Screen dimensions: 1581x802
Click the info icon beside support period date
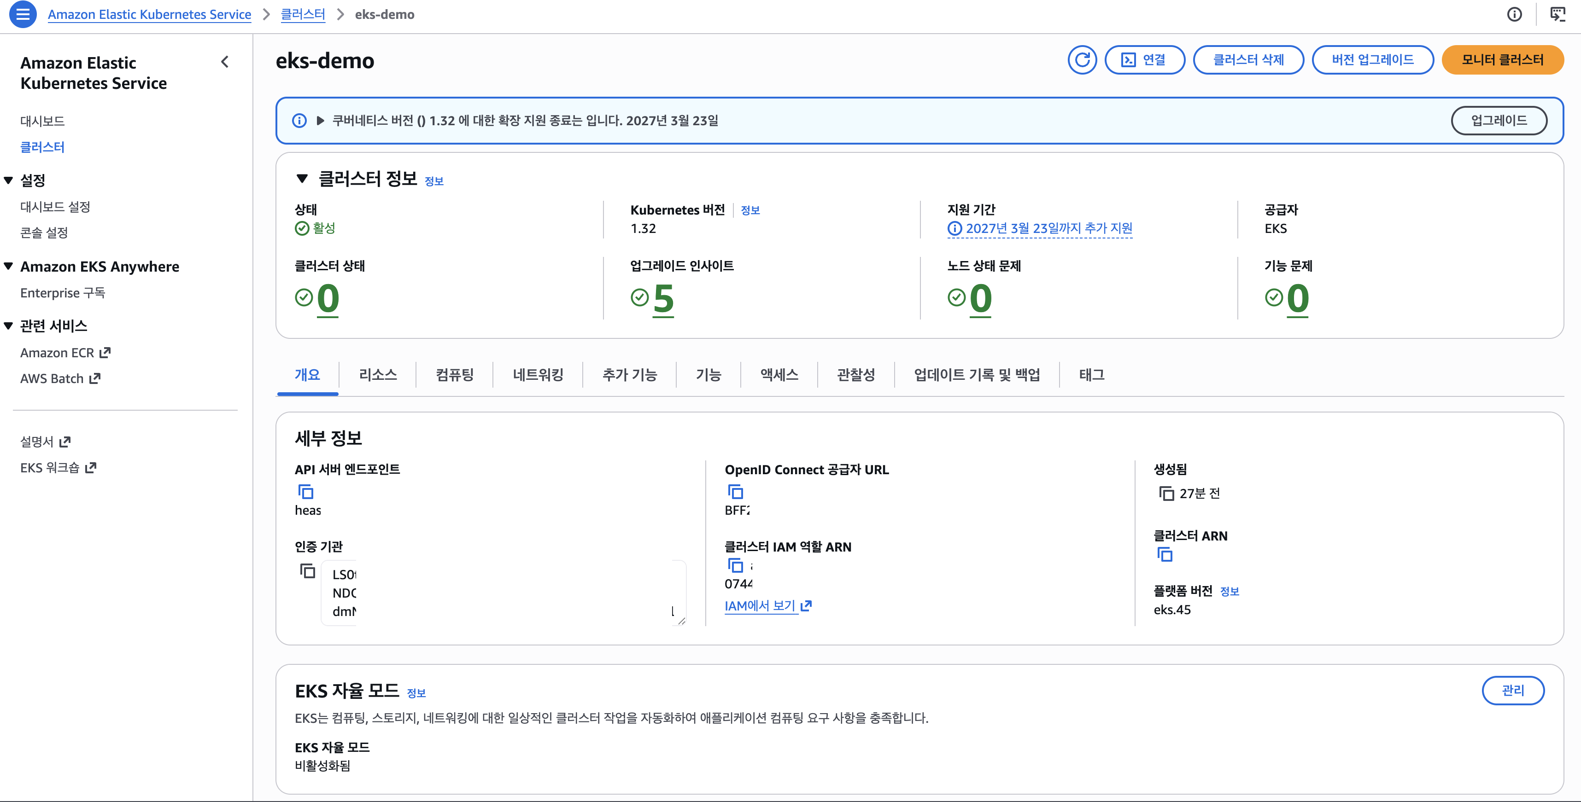pos(954,229)
